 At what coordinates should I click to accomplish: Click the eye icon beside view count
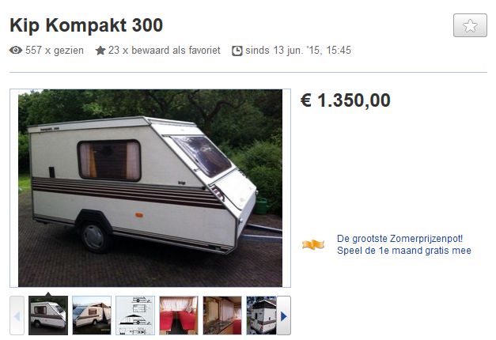[x=16, y=51]
